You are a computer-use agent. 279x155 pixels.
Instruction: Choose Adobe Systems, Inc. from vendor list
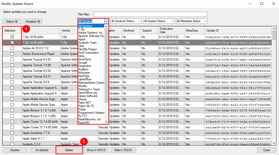pyautogui.click(x=91, y=33)
